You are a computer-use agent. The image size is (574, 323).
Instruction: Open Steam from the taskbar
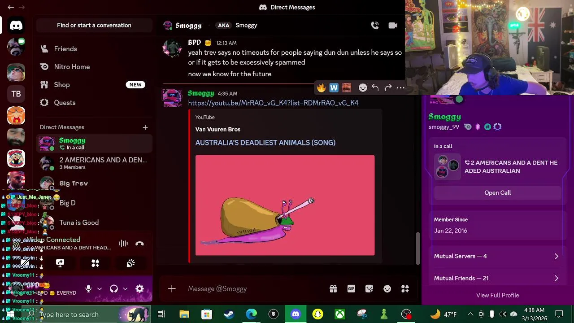click(229, 314)
